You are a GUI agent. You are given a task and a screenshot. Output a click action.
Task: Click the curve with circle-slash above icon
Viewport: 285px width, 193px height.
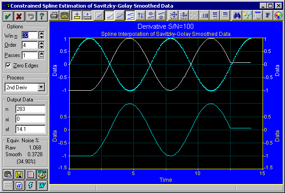151,16
